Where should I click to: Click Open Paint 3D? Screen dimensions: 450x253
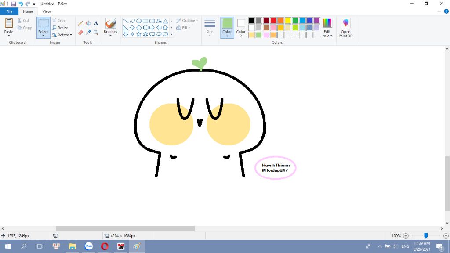click(x=345, y=28)
